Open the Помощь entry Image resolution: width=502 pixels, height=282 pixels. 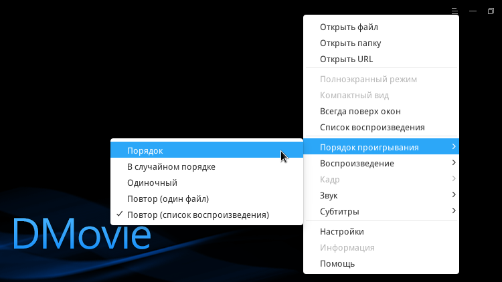381,263
